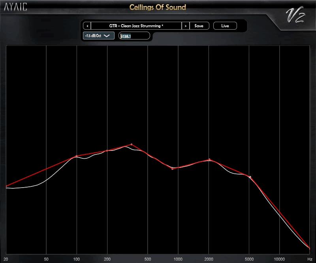Select the curve node near 900 Hz
This screenshot has height=263, width=316.
click(x=173, y=169)
